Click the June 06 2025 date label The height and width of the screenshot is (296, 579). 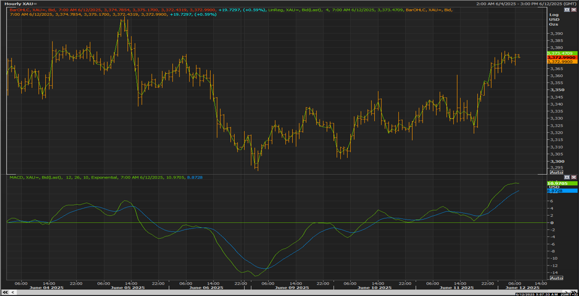coord(206,287)
